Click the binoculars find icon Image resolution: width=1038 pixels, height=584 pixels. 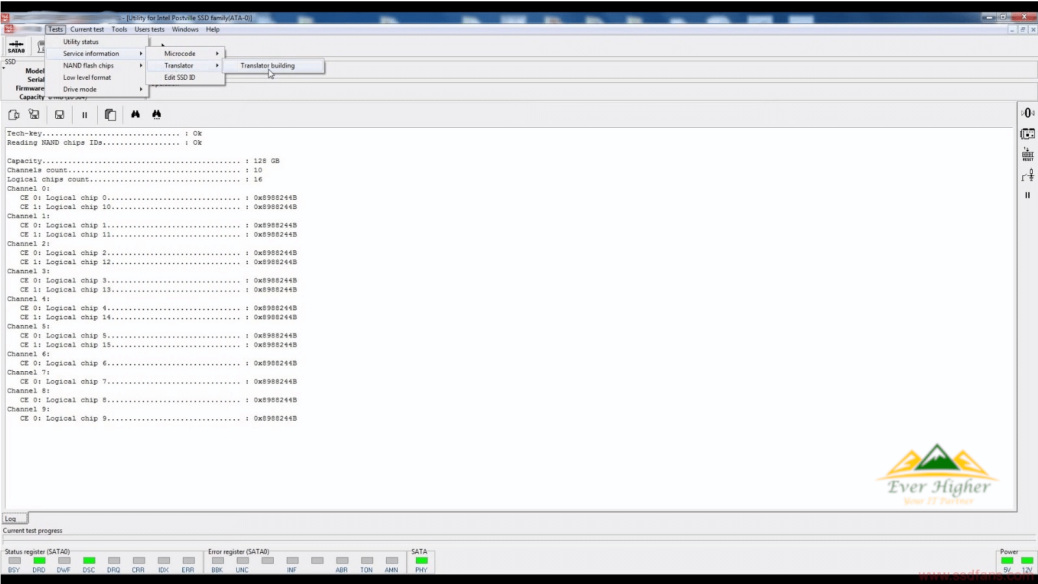tap(136, 114)
